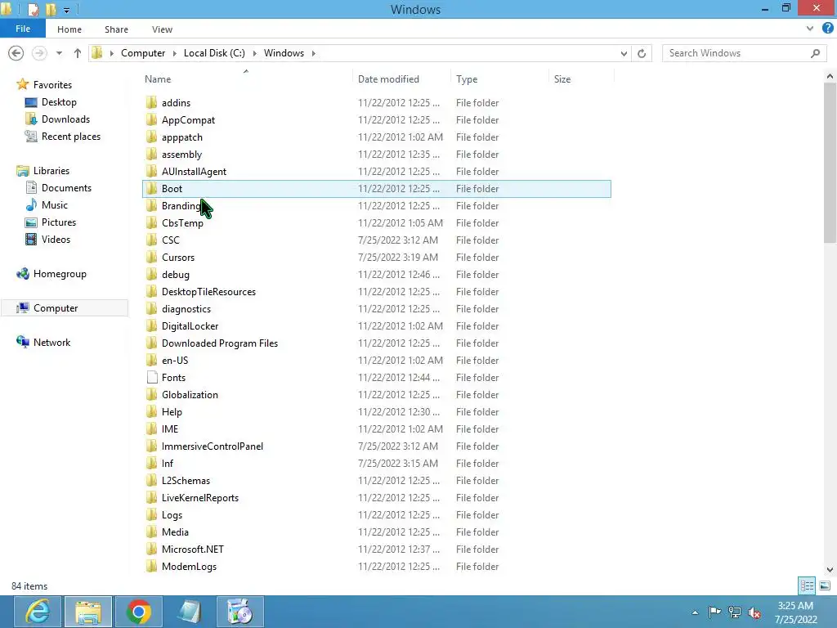Switch to the Home ribbon tab

pyautogui.click(x=69, y=29)
